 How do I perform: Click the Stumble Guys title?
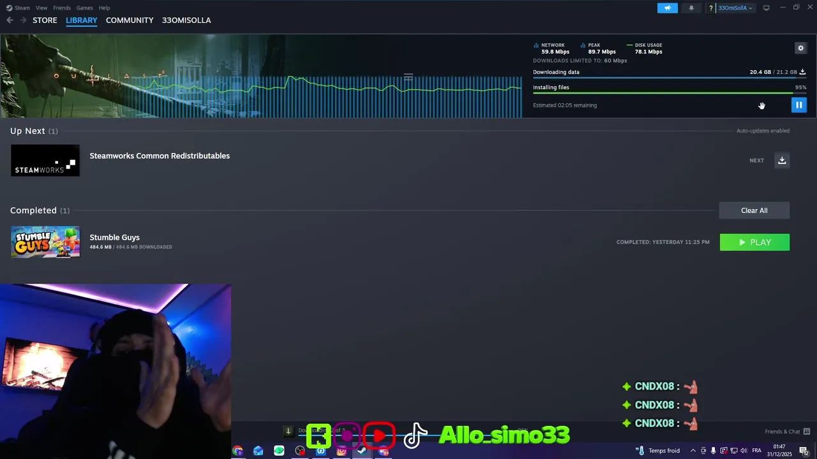[x=114, y=237]
